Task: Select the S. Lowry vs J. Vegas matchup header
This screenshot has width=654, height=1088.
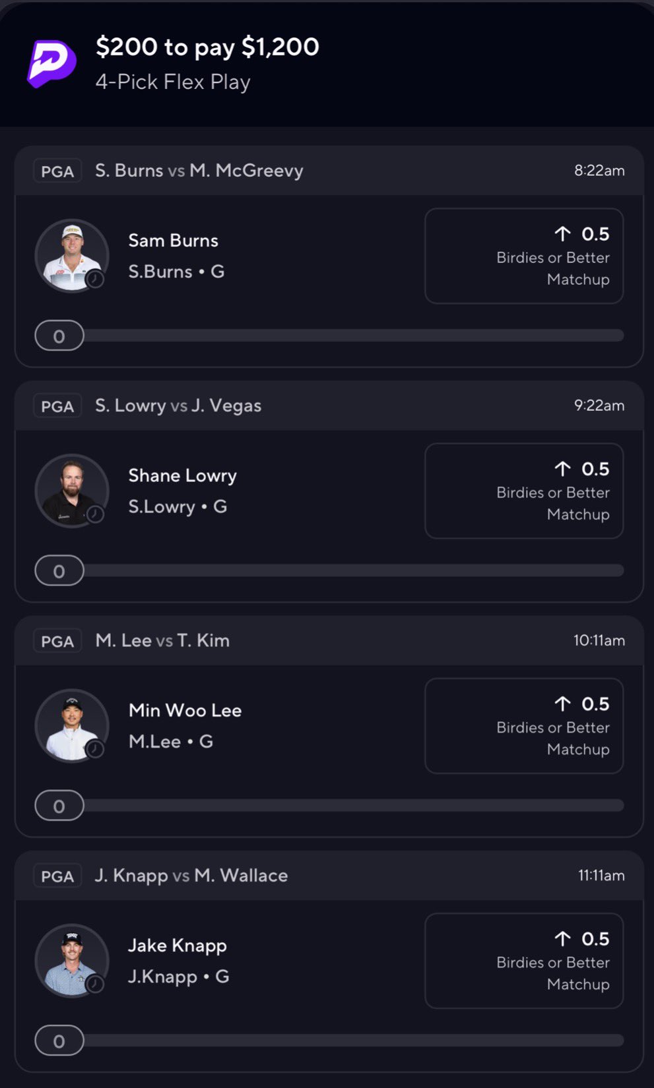Action: click(x=178, y=406)
